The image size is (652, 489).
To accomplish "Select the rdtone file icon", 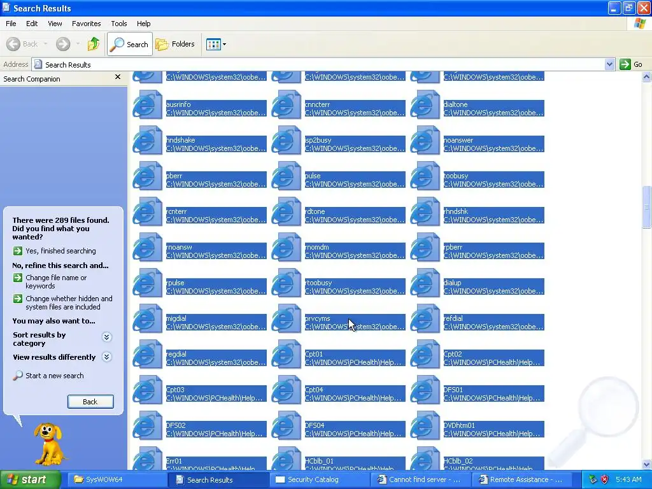I will click(x=286, y=212).
